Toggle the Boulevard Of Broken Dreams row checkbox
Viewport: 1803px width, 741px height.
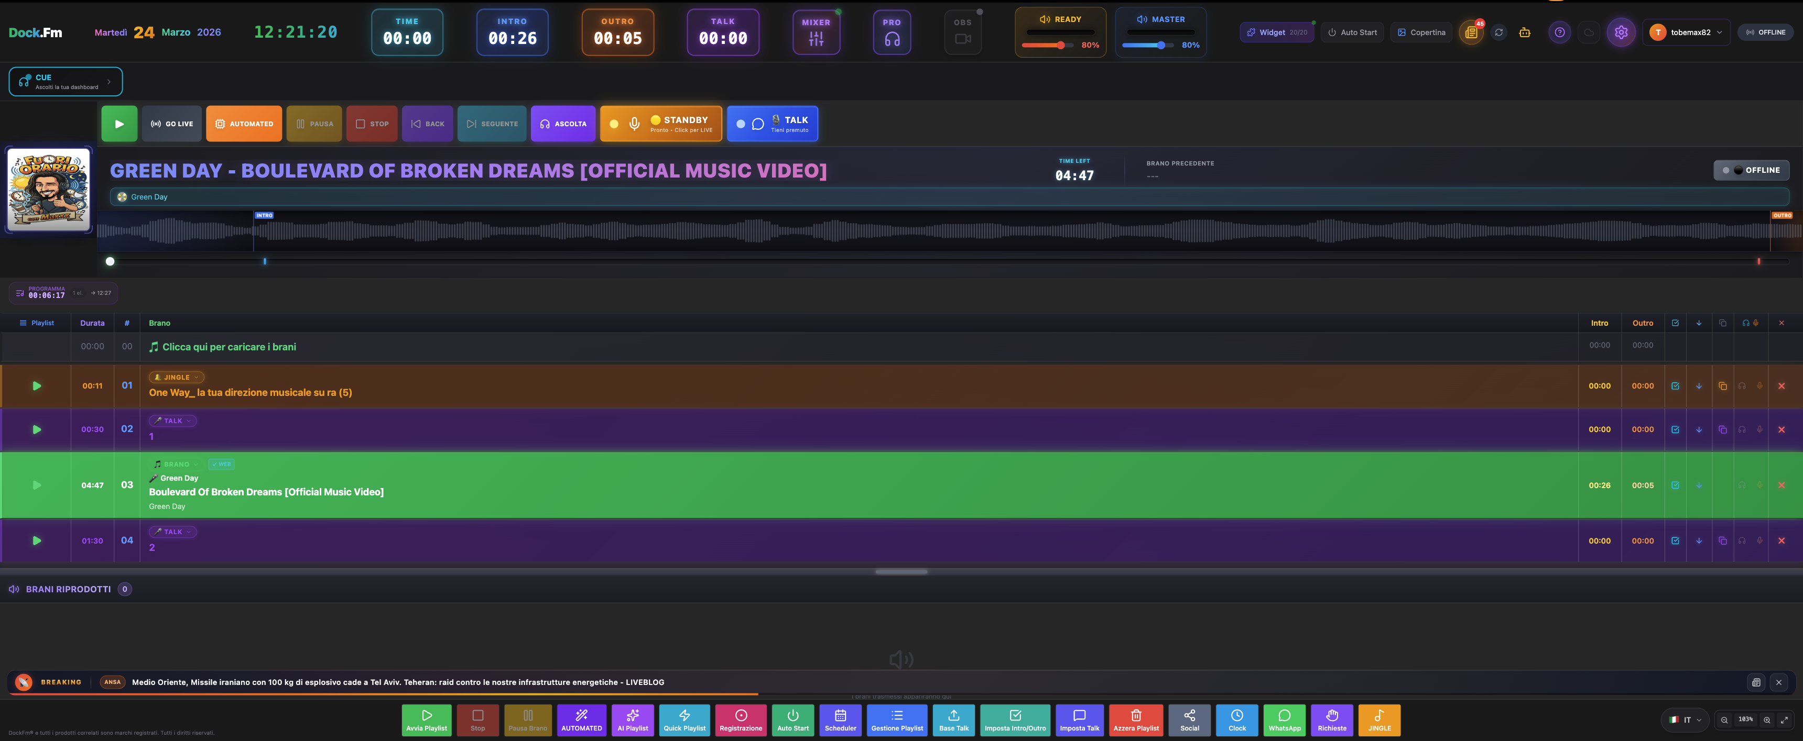(1675, 485)
